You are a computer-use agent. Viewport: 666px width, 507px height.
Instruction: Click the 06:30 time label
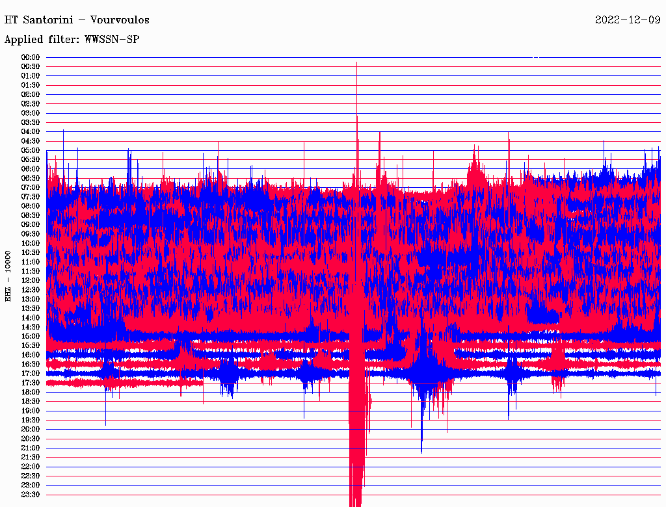click(x=31, y=178)
